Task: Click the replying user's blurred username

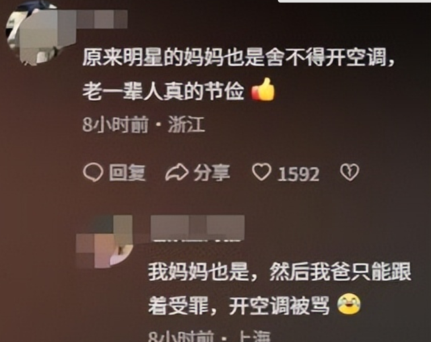Action: click(197, 228)
